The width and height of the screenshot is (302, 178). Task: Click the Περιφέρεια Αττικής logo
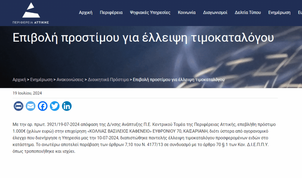pos(31,13)
